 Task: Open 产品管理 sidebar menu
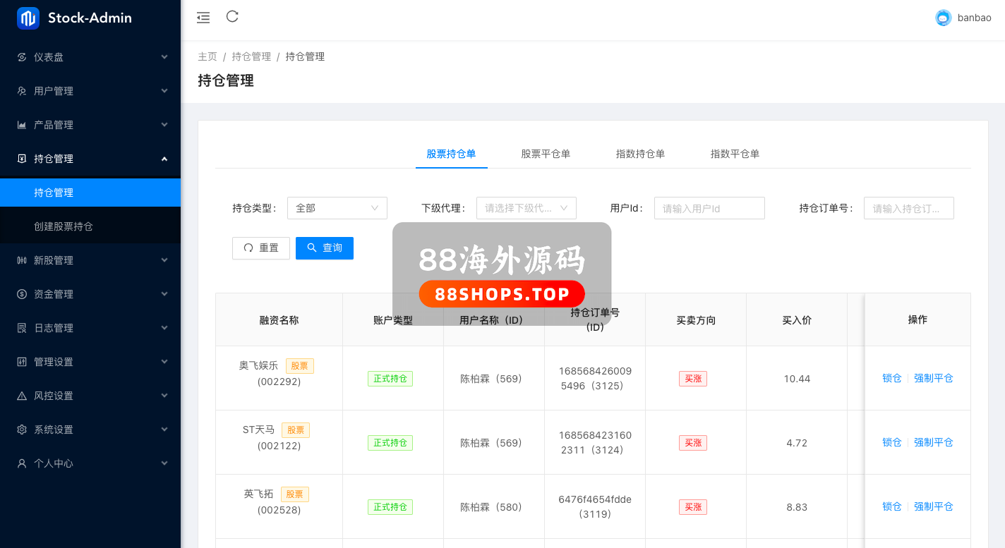[x=90, y=125]
